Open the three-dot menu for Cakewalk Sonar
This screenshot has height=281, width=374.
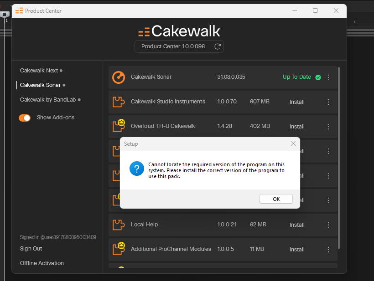(x=328, y=77)
